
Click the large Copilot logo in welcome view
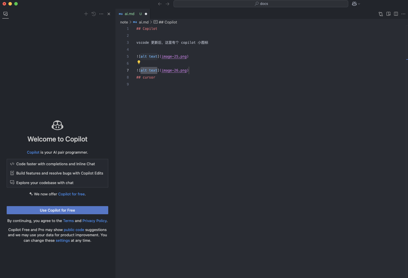pos(57,125)
